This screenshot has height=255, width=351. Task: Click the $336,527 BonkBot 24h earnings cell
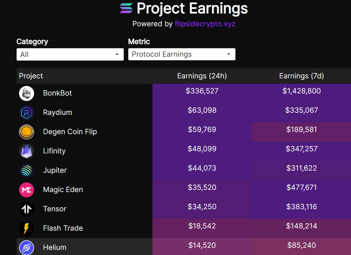coord(202,93)
